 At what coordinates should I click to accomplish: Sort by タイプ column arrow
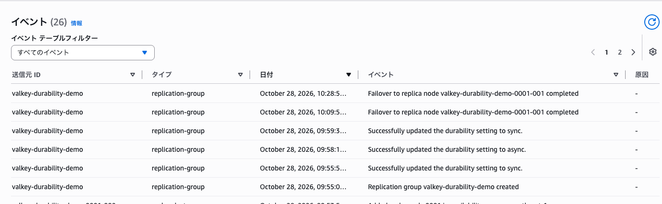[x=240, y=75]
